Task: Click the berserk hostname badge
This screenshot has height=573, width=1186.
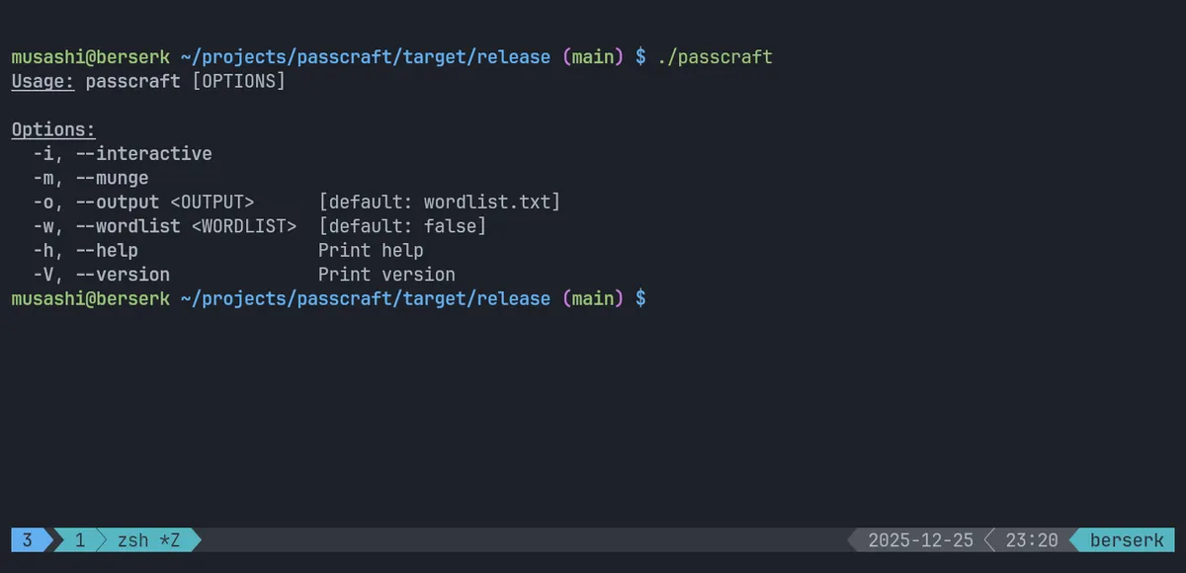Action: coord(1125,539)
